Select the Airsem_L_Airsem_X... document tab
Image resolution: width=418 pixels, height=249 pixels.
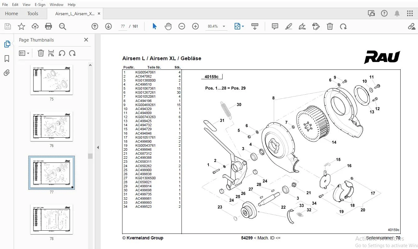click(x=75, y=14)
